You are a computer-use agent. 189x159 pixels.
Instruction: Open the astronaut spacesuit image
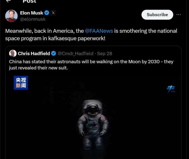(x=93, y=124)
